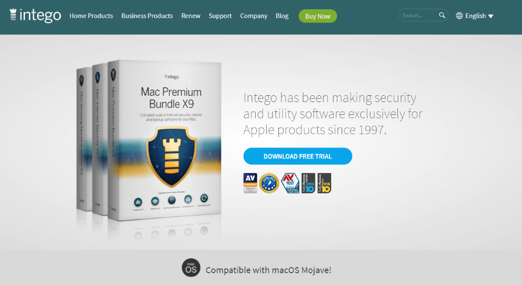522x285 pixels.
Task: Open the second 2016 TopTenReviews badge
Action: [324, 183]
